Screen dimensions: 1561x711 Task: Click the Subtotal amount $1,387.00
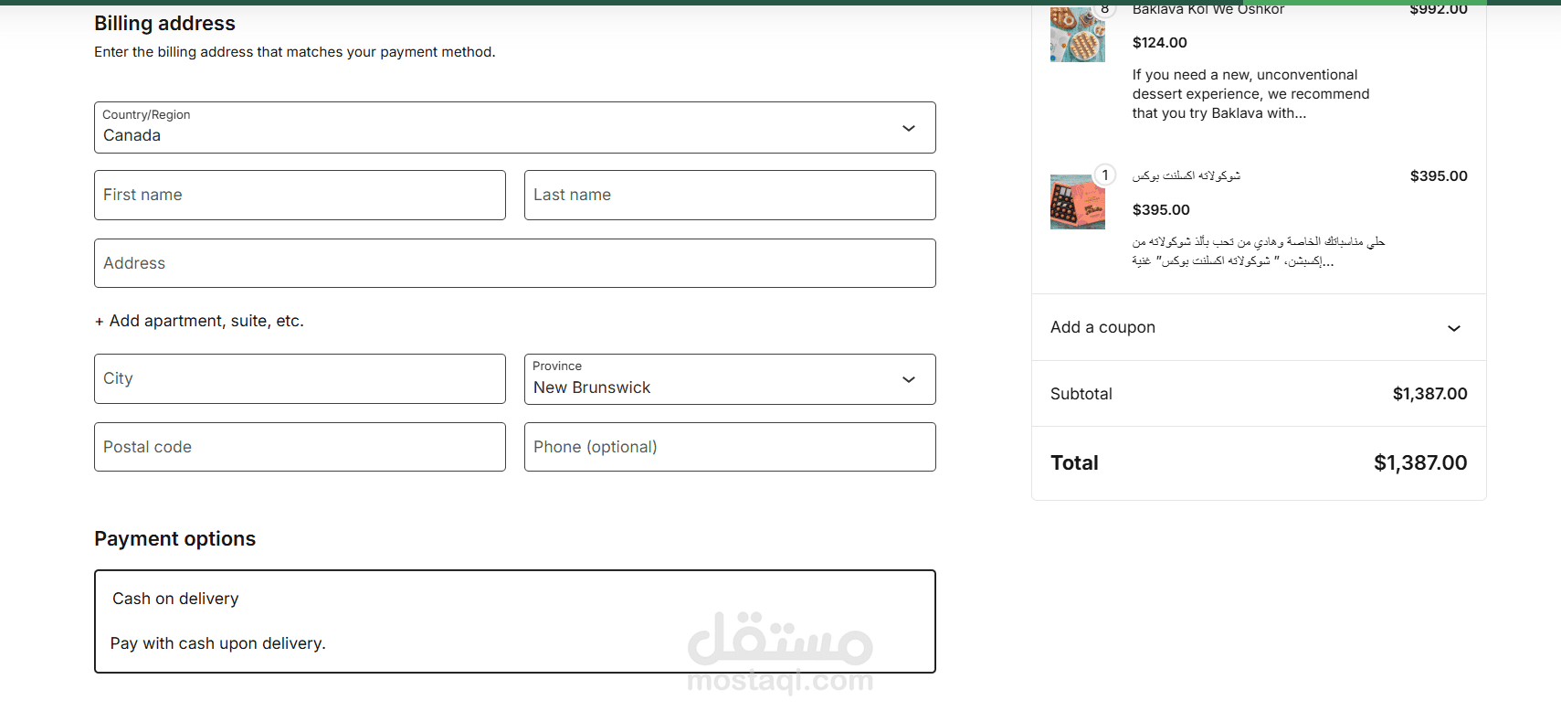[x=1430, y=394]
